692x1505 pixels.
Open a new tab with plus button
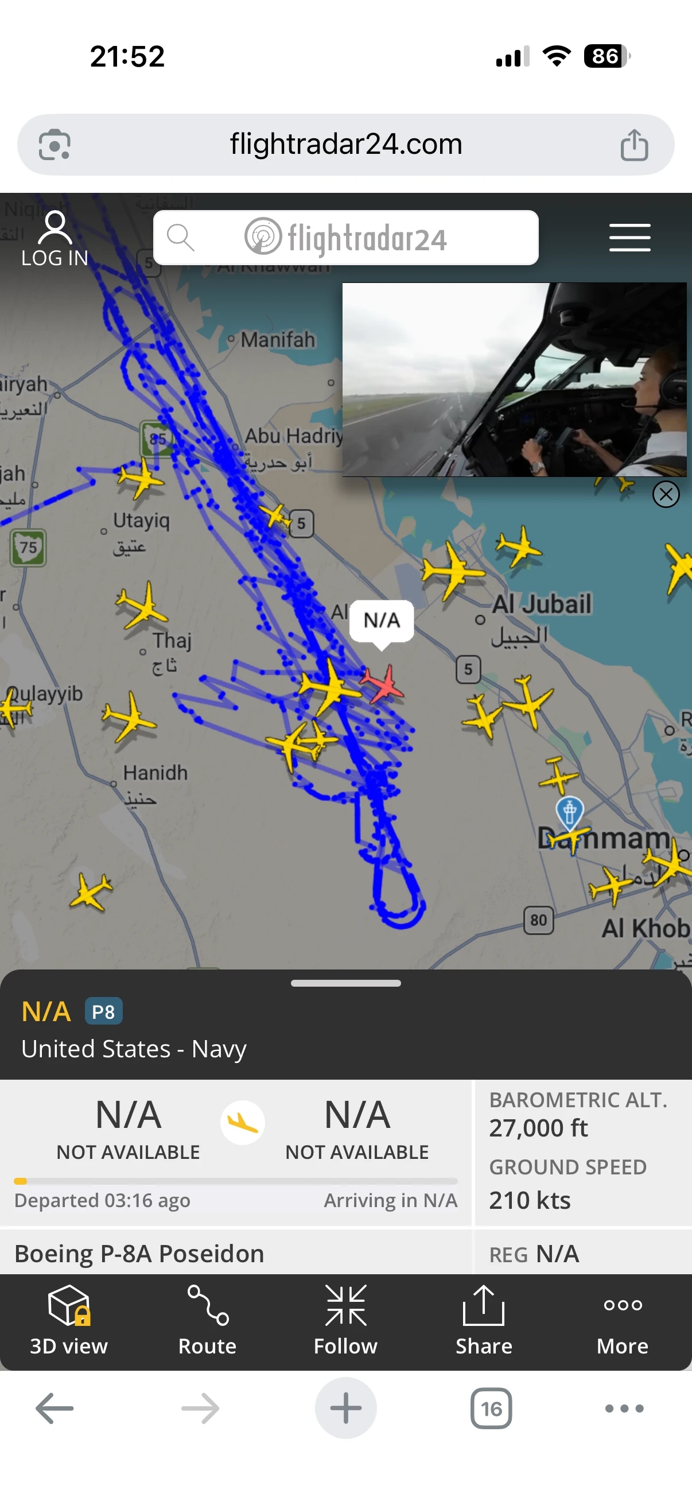point(345,1408)
